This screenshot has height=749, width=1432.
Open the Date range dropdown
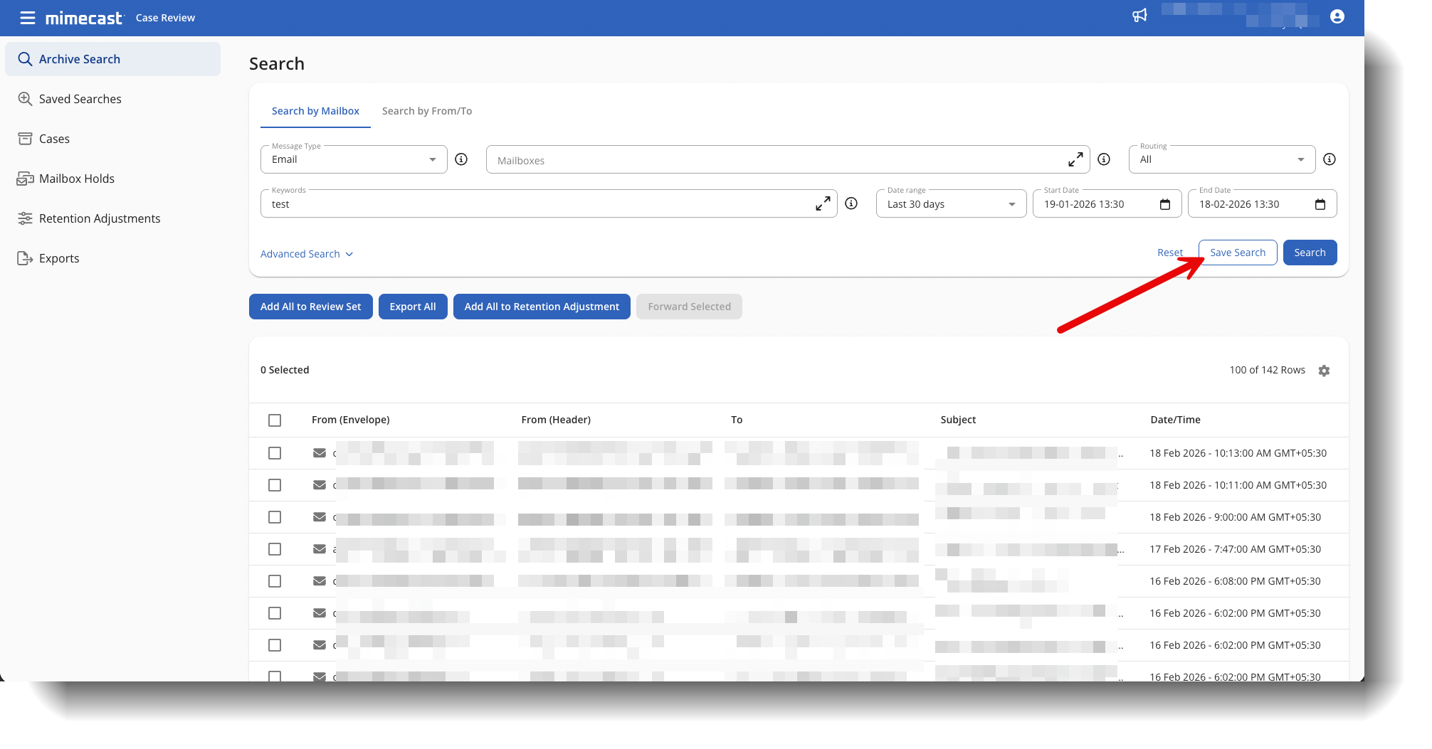click(x=950, y=204)
